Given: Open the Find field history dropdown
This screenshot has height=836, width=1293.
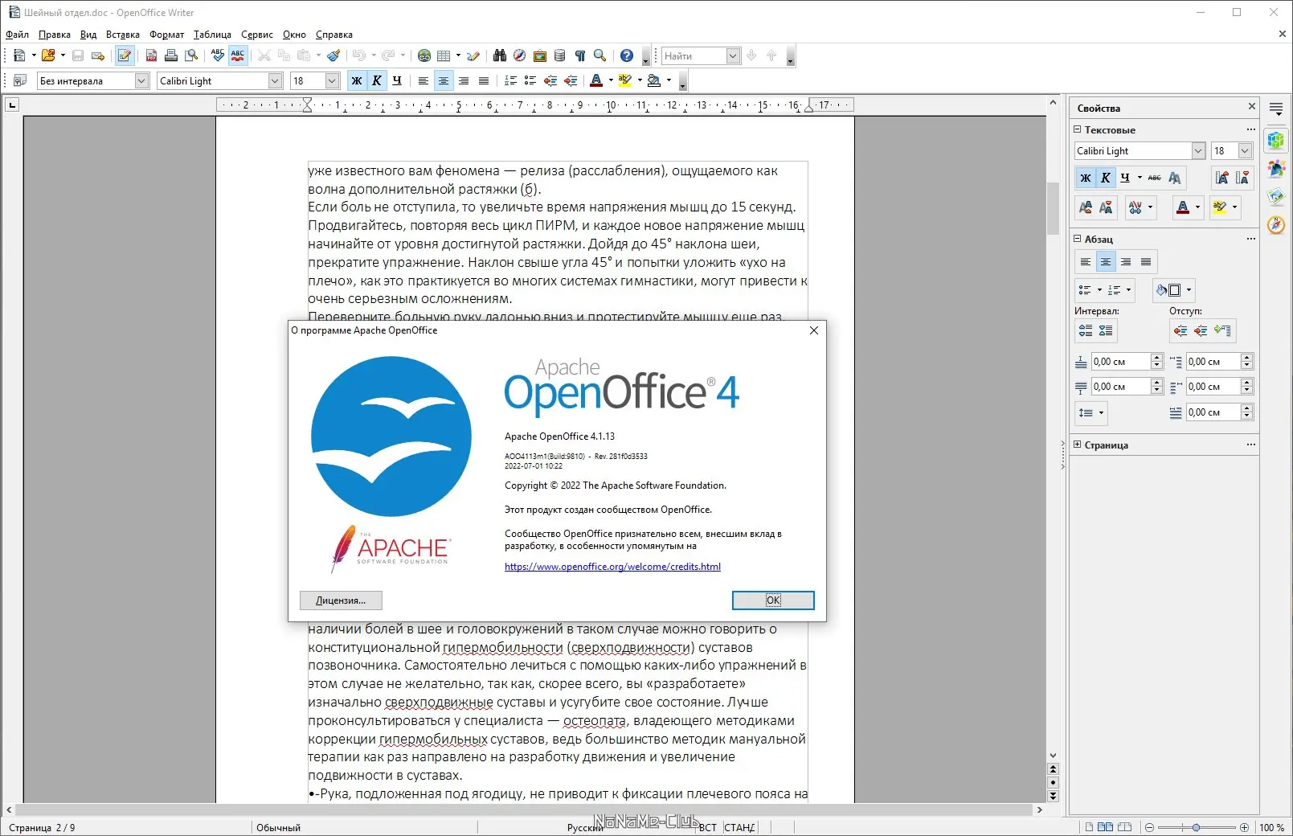Looking at the screenshot, I should pyautogui.click(x=733, y=55).
